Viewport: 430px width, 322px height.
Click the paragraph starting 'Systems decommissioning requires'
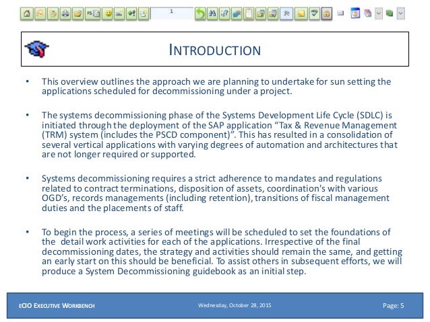pyautogui.click(x=216, y=193)
